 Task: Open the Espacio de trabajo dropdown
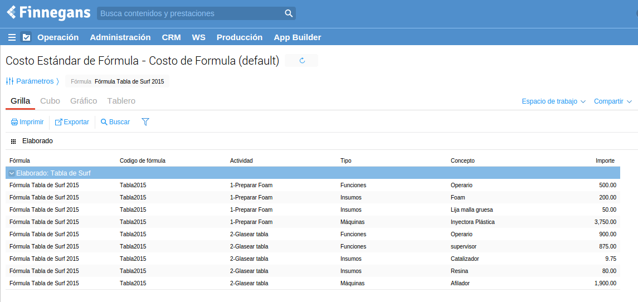click(553, 101)
